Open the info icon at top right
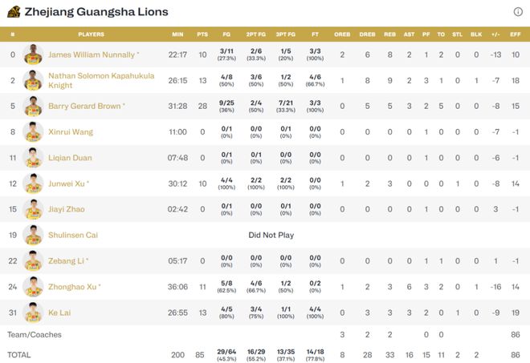The height and width of the screenshot is (363, 530). 518,12
